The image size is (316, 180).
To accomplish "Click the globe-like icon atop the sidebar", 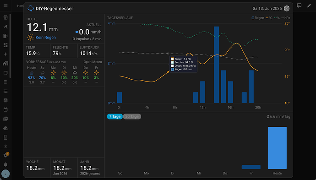I will coord(5,17).
